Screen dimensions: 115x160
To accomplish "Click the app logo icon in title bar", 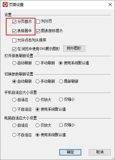I will pyautogui.click(x=5, y=5).
